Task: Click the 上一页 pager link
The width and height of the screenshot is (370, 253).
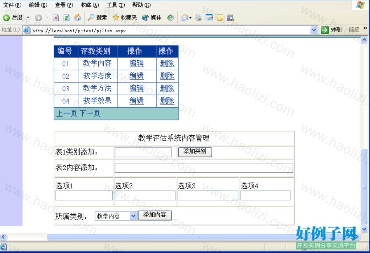Action: click(66, 113)
